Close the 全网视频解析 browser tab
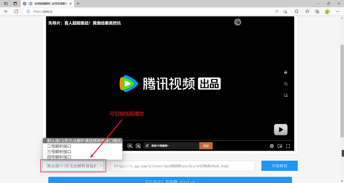Screen dimensions: 344x183 (x=71, y=4)
